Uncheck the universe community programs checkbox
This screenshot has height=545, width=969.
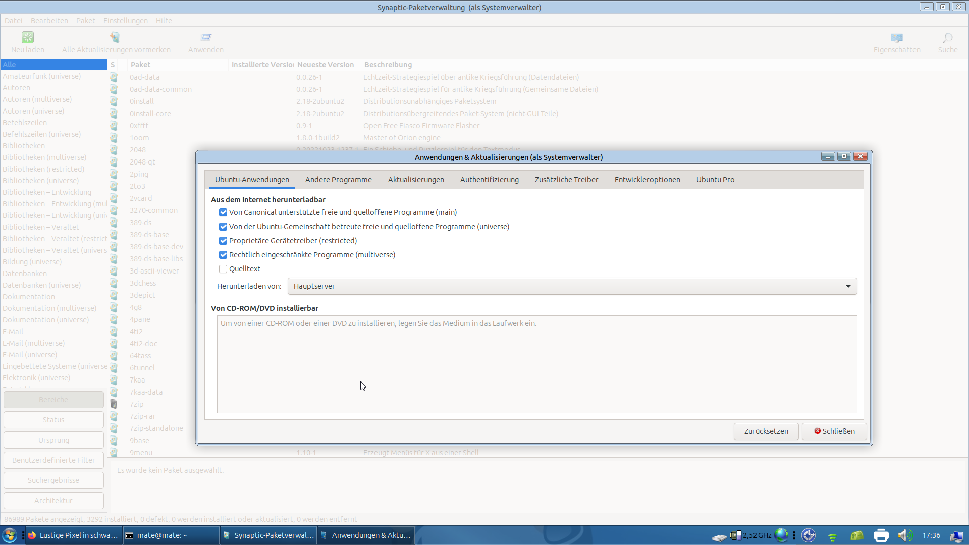coord(223,227)
